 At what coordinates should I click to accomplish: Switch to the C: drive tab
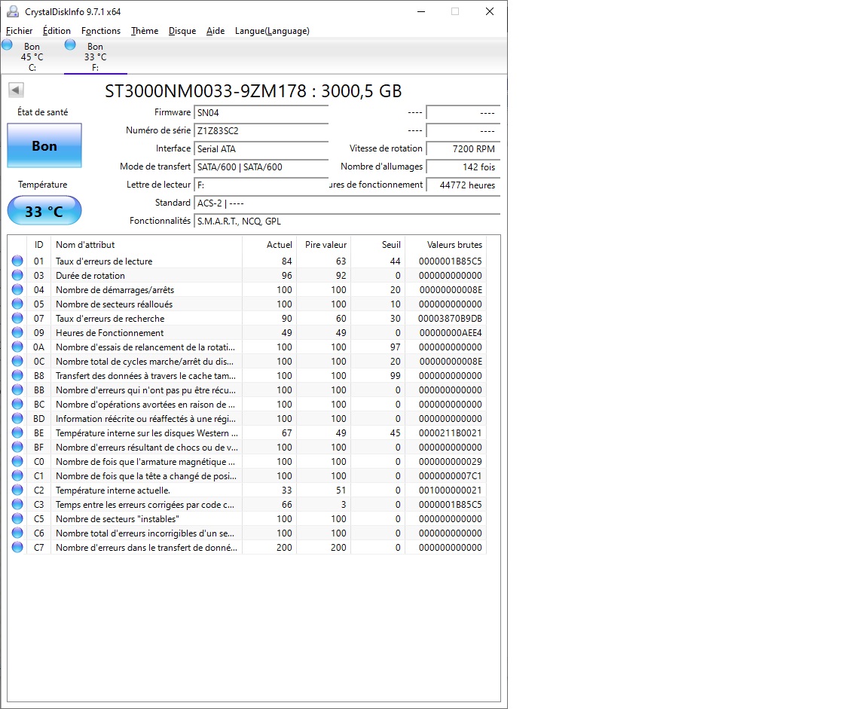pyautogui.click(x=32, y=57)
